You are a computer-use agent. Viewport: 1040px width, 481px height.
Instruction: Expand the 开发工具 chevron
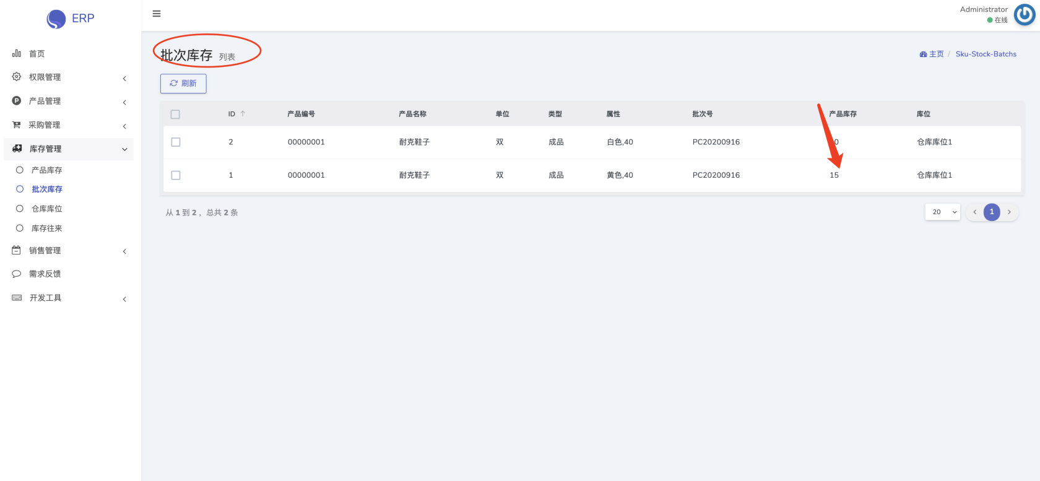[124, 300]
